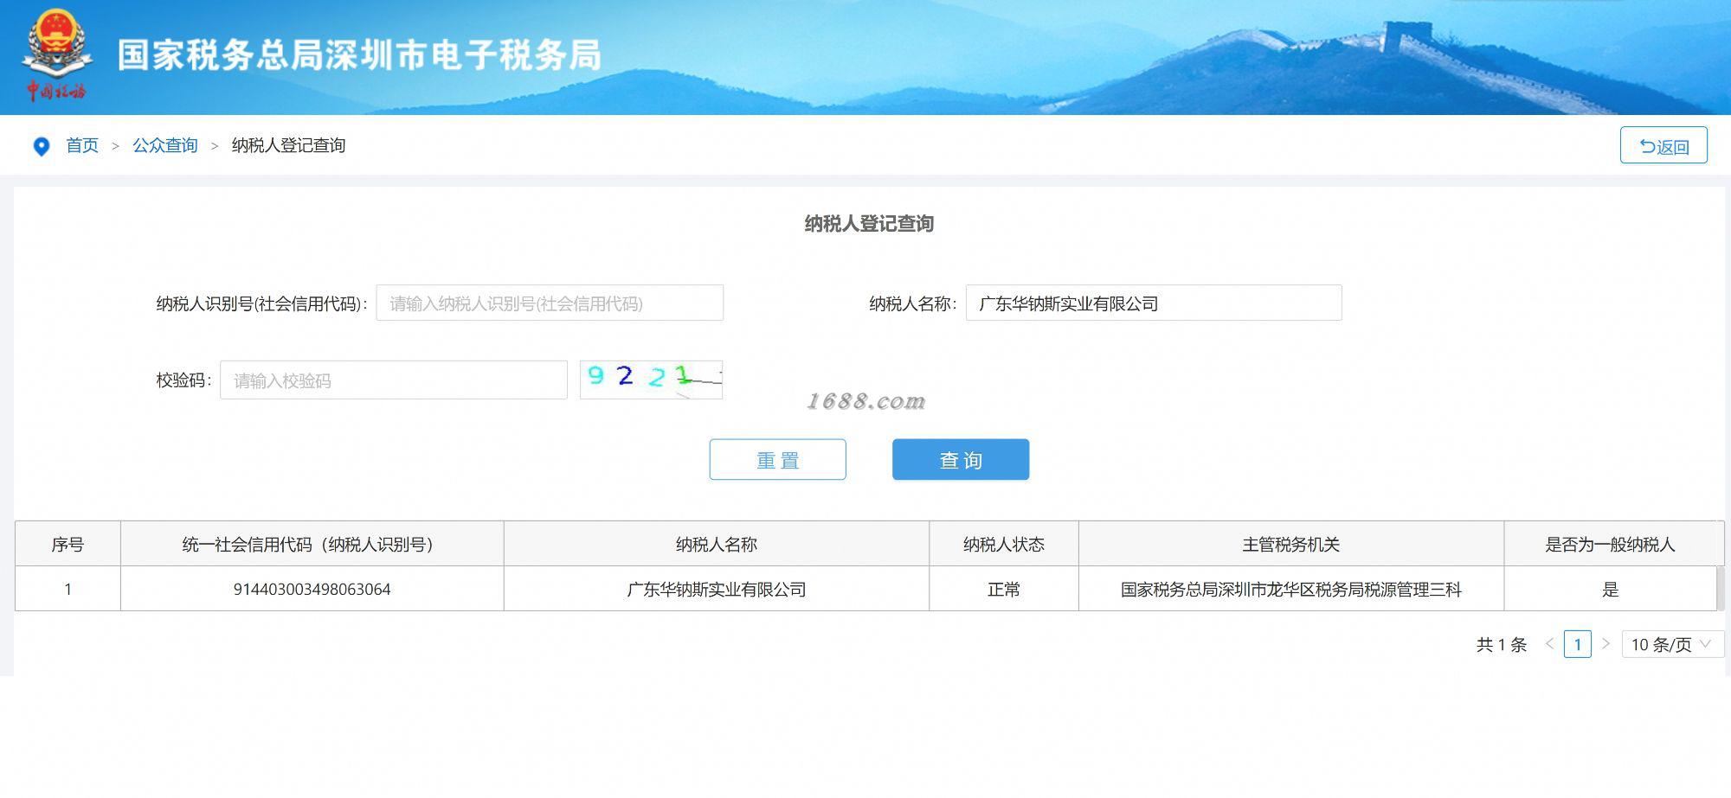Focus the 纳税人识别号 input field
The image size is (1731, 798).
point(550,303)
